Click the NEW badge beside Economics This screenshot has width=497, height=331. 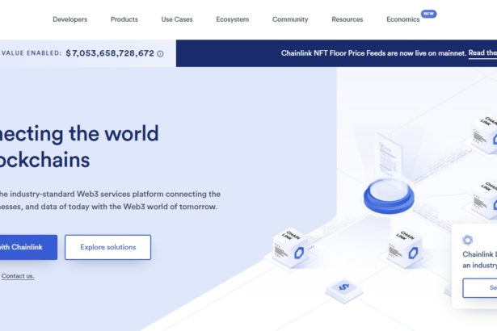click(428, 14)
